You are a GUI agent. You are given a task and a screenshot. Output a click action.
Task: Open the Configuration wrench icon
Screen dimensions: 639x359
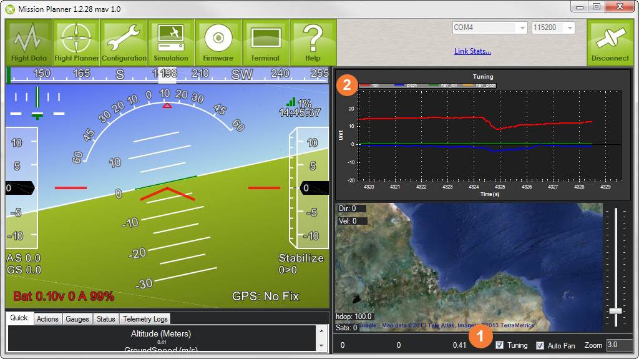124,42
